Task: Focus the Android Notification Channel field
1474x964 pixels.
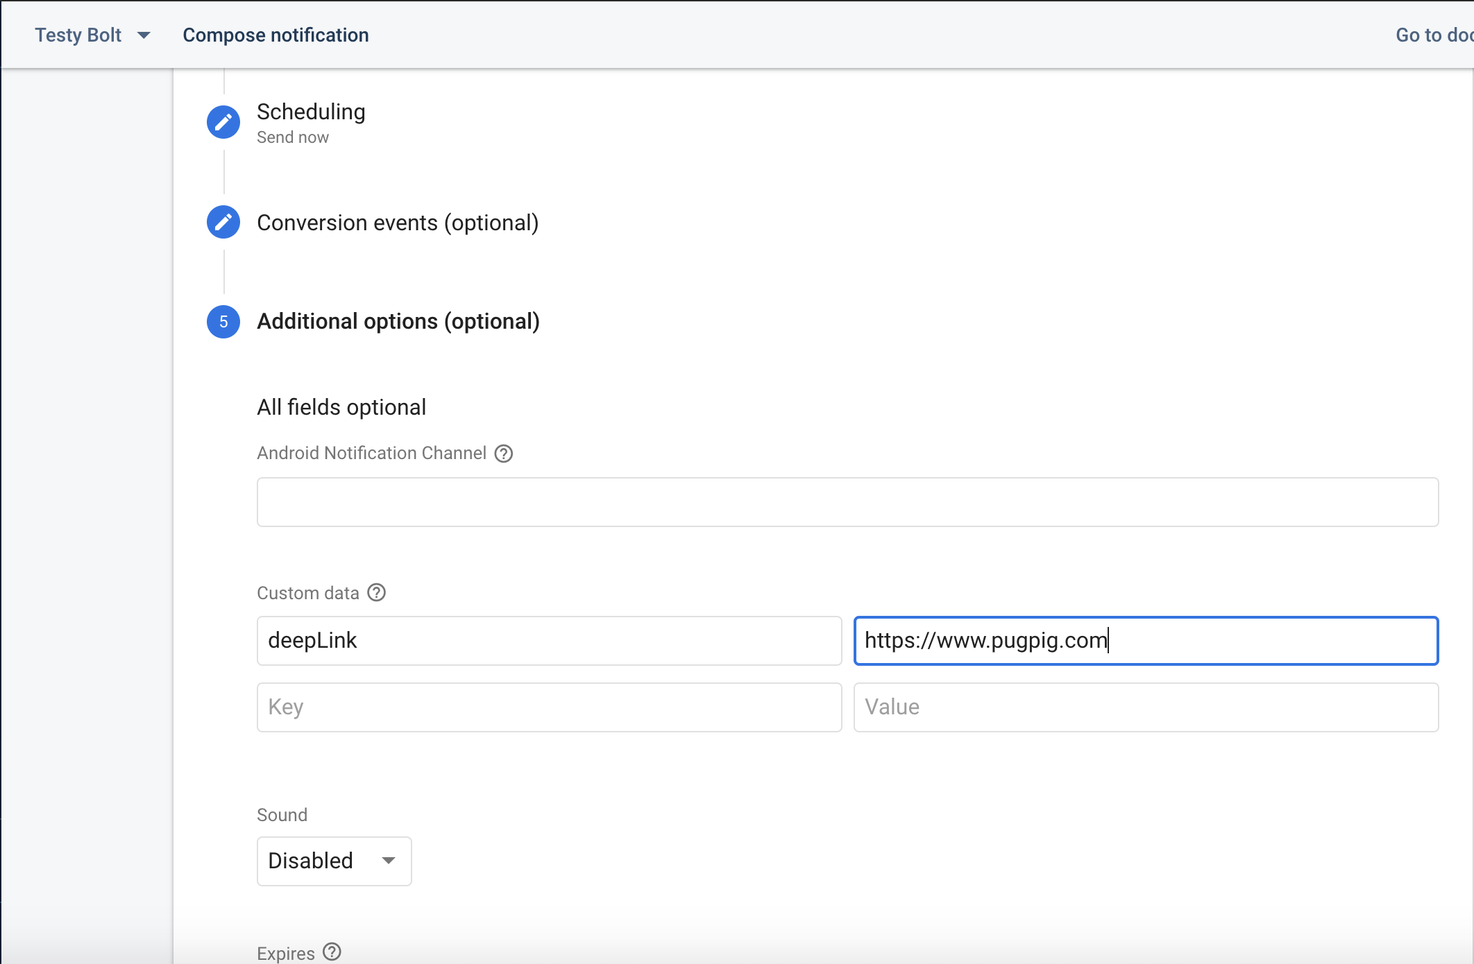Action: pyautogui.click(x=847, y=502)
